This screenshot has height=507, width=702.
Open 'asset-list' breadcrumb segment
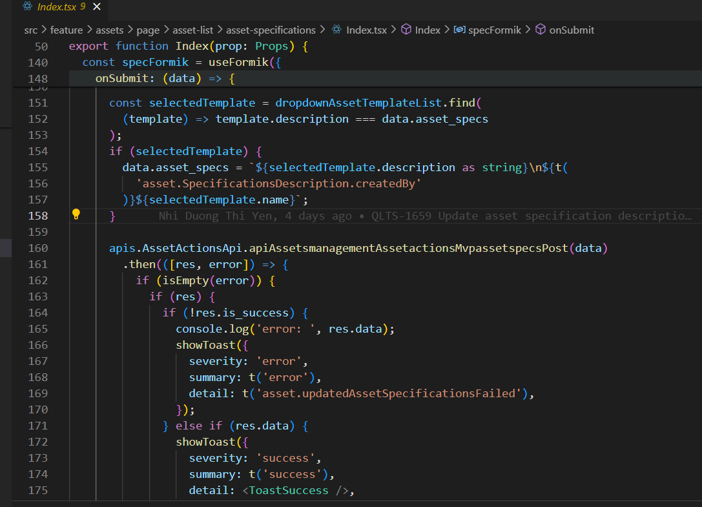click(x=193, y=30)
